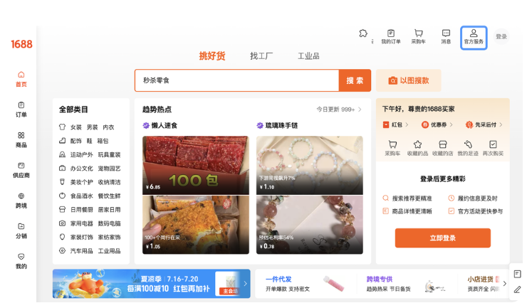Focus the search box showing 秒杀零食
Image resolution: width=532 pixels, height=303 pixels.
(x=237, y=80)
